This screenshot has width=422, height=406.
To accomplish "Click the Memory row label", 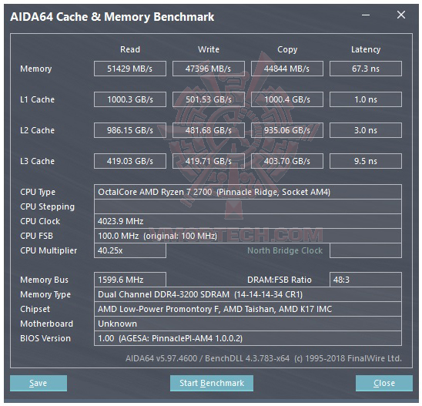I will point(35,69).
